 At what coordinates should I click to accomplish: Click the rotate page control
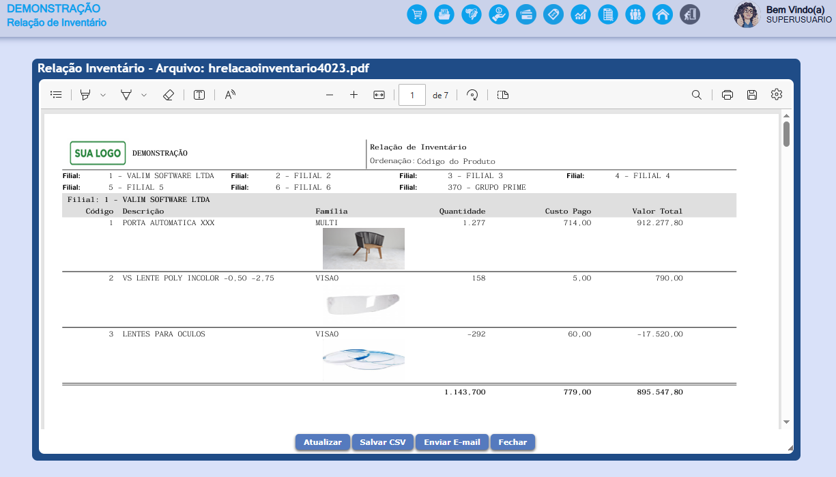472,94
